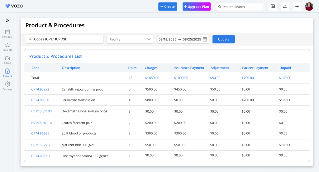Expand the collapsed sidebar with double chevron
The height and width of the screenshot is (172, 319).
7,21
